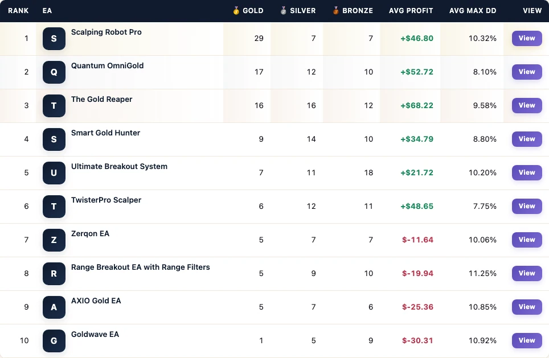Click the S avatar for Scalping Robot Pro

coord(54,39)
